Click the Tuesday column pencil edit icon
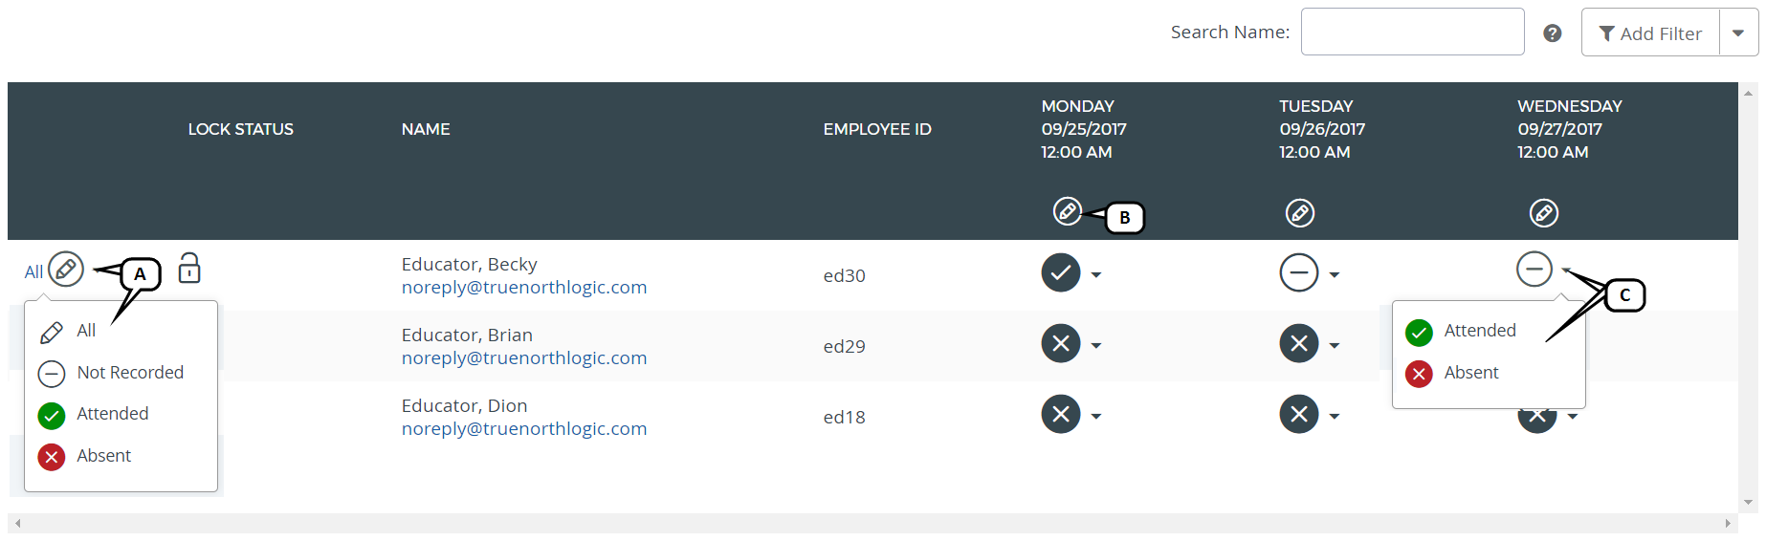 1299,212
